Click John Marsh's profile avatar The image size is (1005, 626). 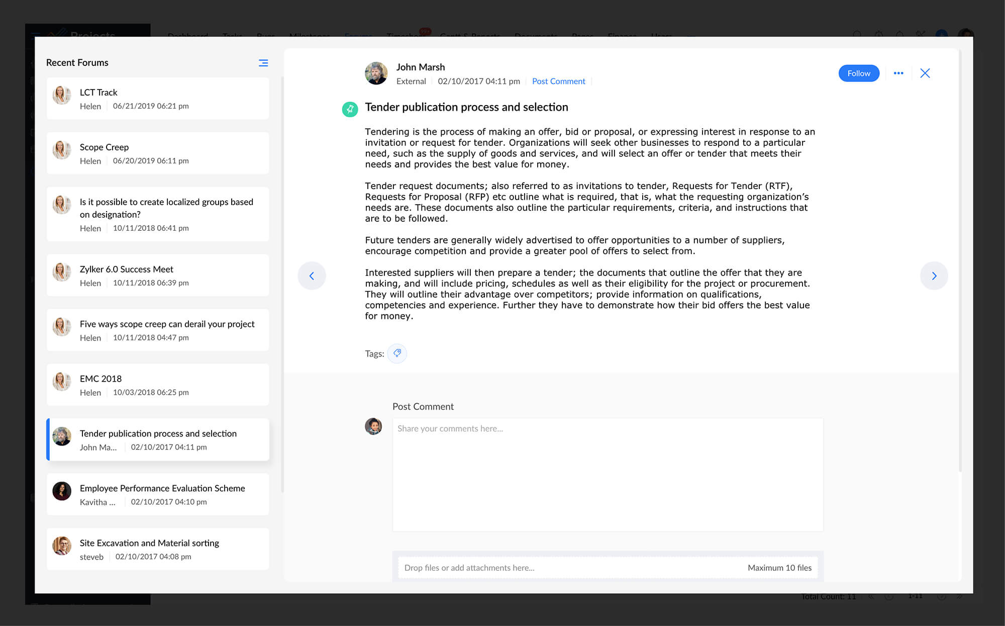coord(376,73)
